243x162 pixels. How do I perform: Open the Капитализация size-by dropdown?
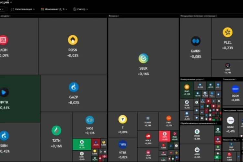tap(23, 9)
